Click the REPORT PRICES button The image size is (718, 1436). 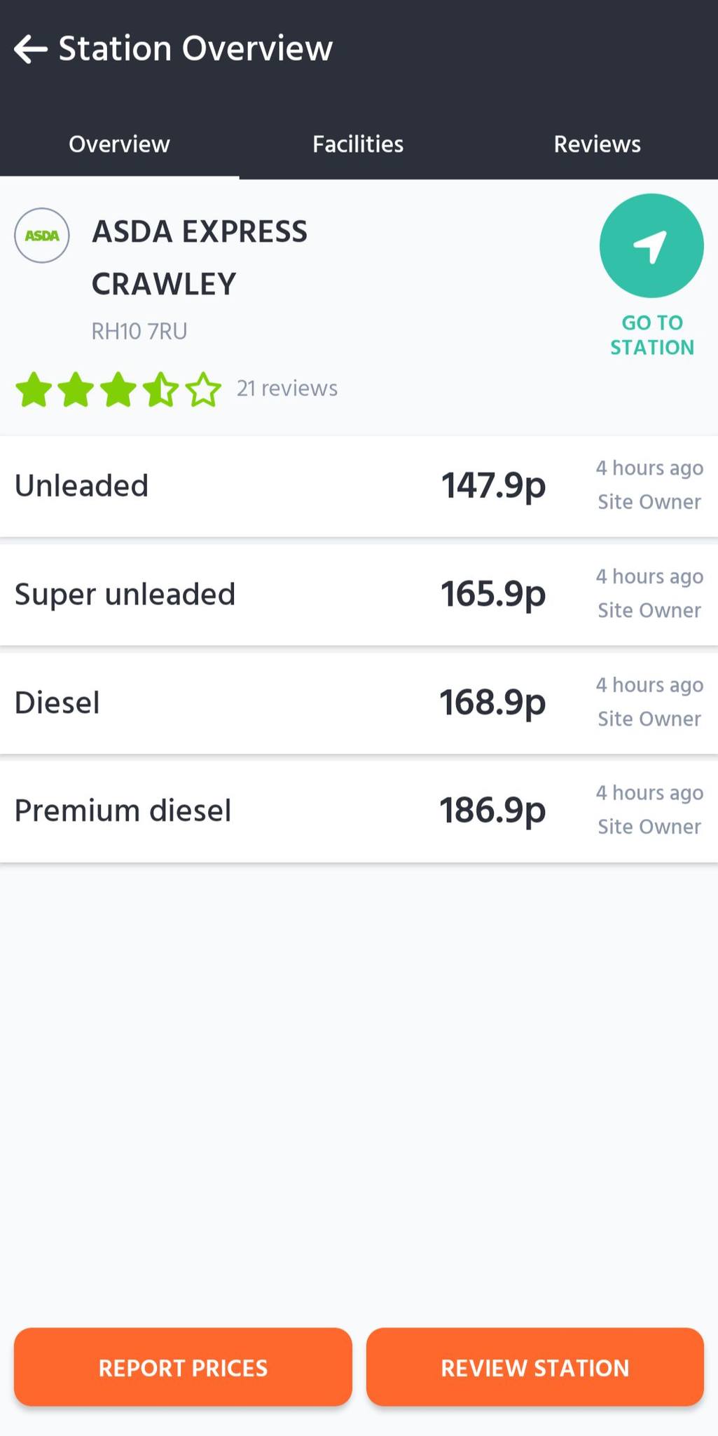click(x=183, y=1367)
